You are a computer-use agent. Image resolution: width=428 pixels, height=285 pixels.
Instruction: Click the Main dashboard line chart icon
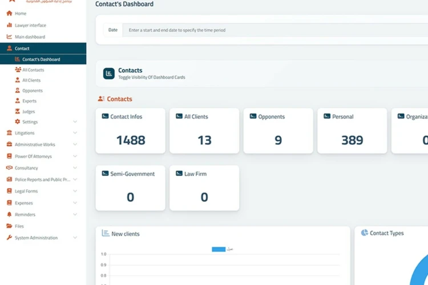[x=9, y=36]
